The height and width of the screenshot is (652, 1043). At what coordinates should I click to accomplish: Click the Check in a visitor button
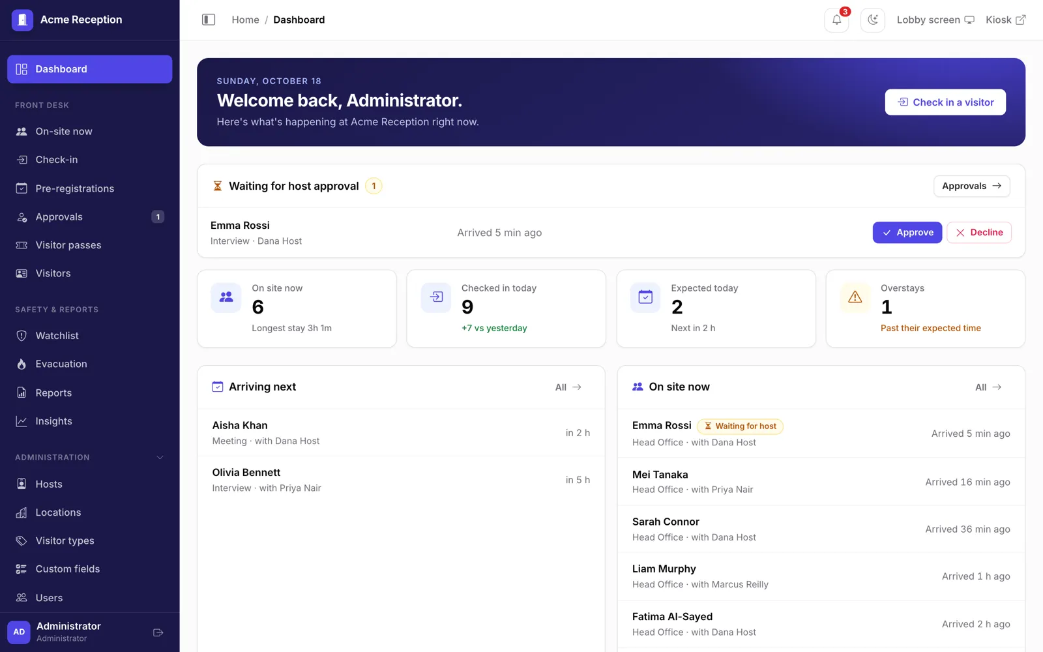945,102
